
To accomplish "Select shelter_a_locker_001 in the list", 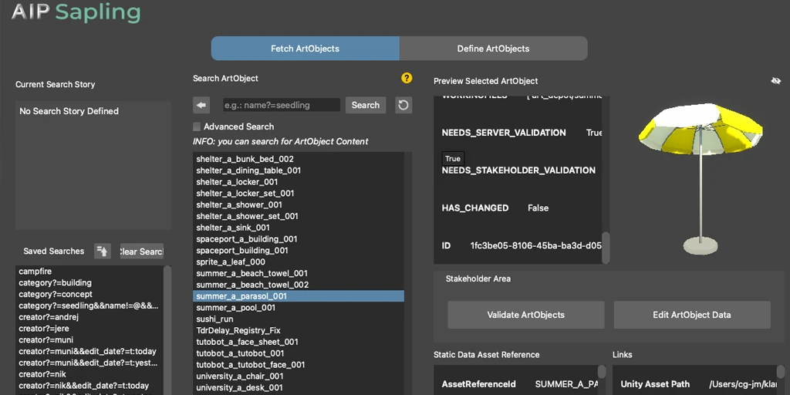I will tap(299, 182).
